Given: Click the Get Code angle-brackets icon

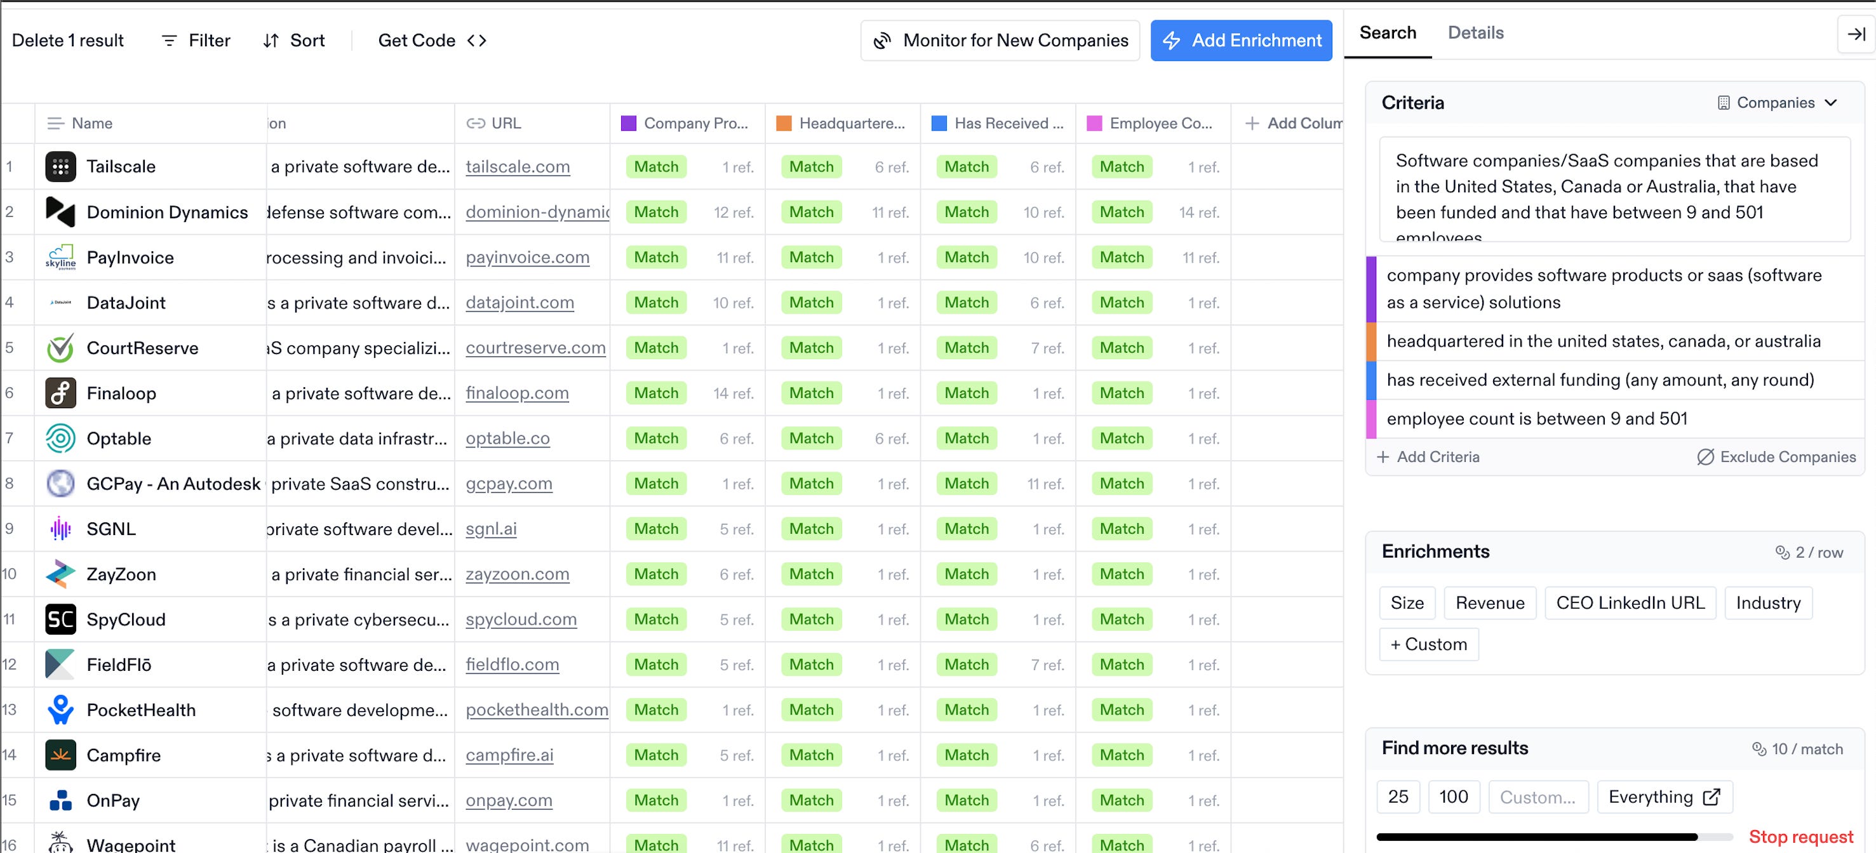Looking at the screenshot, I should click(477, 41).
